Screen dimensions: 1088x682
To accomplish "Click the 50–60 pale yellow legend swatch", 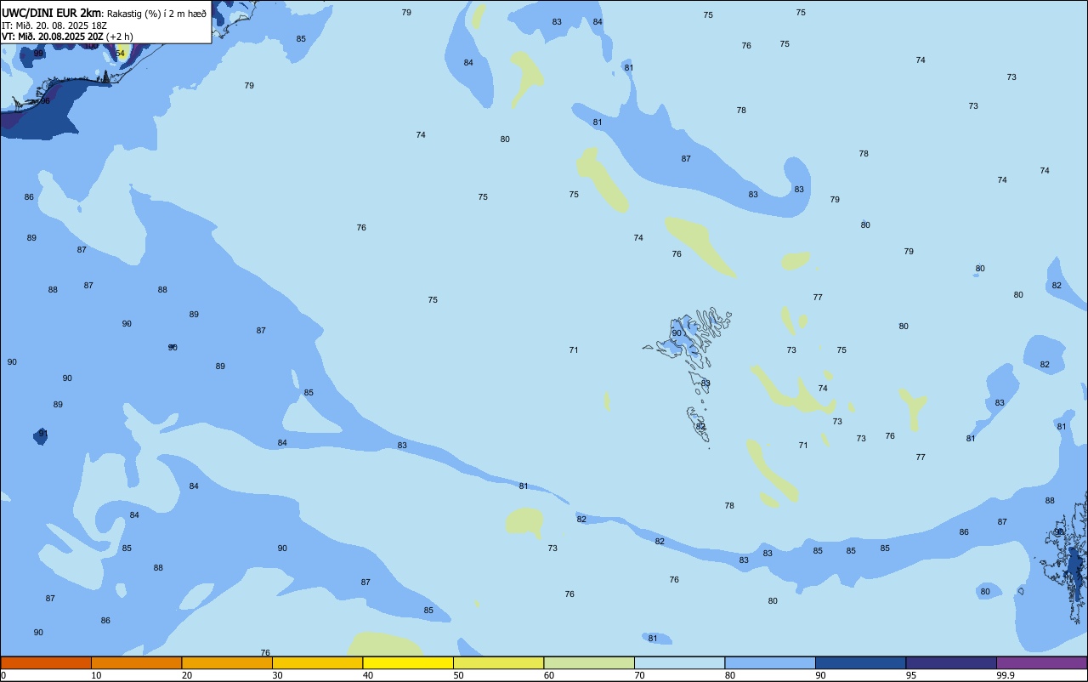I will click(x=498, y=662).
